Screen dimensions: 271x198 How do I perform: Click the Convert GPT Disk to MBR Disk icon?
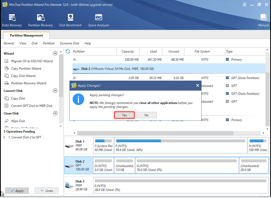[x=6, y=106]
